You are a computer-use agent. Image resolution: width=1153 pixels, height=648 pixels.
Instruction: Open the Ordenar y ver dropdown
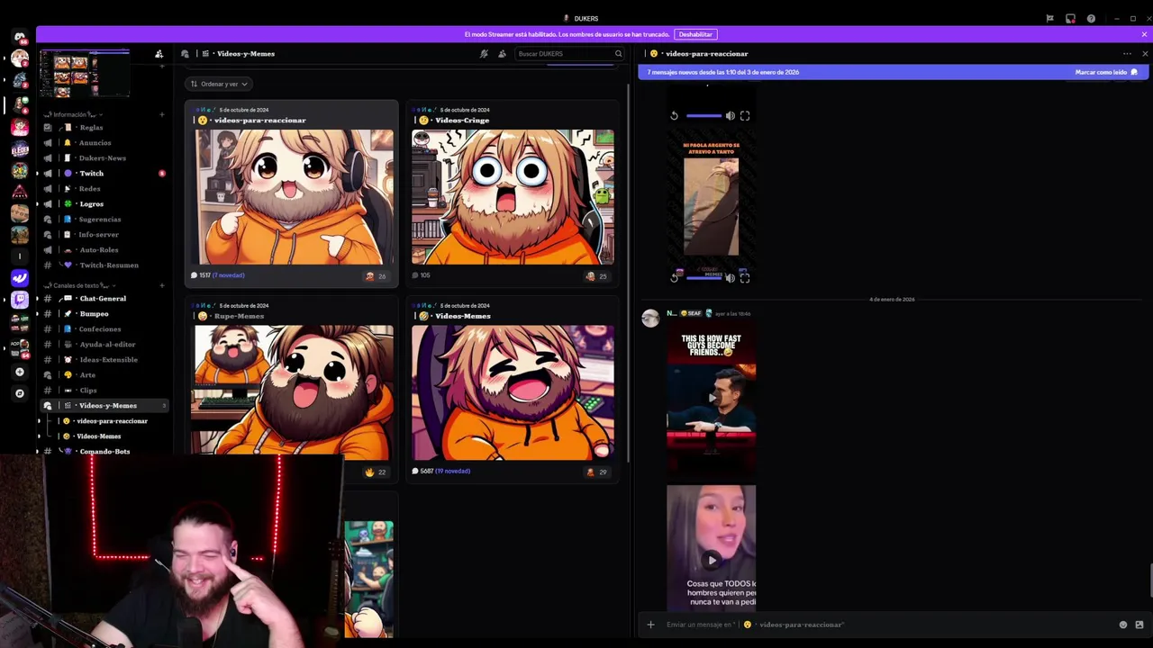click(219, 84)
